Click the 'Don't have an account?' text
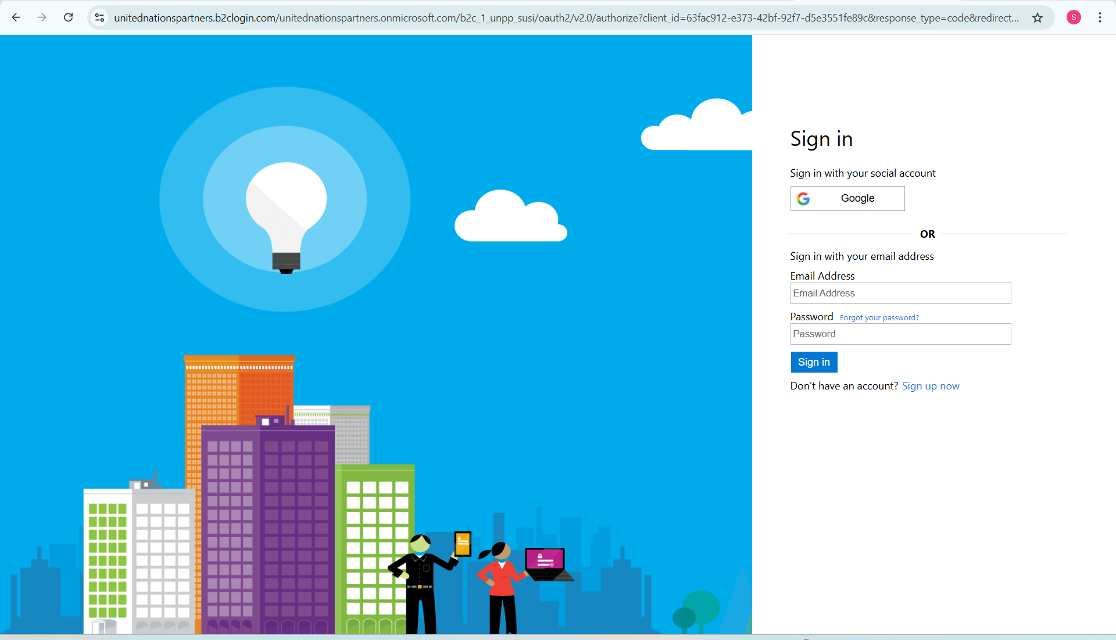This screenshot has width=1116, height=640. (844, 386)
